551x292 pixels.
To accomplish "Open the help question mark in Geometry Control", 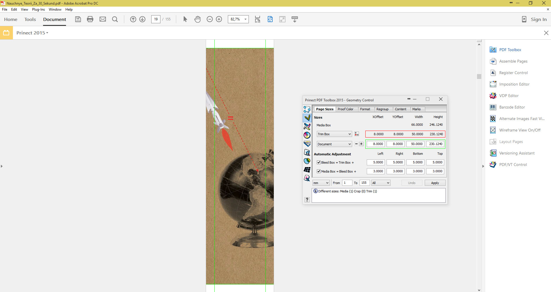I will click(x=307, y=200).
